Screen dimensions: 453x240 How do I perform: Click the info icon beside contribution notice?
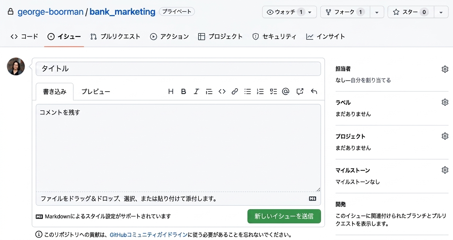[39, 235]
